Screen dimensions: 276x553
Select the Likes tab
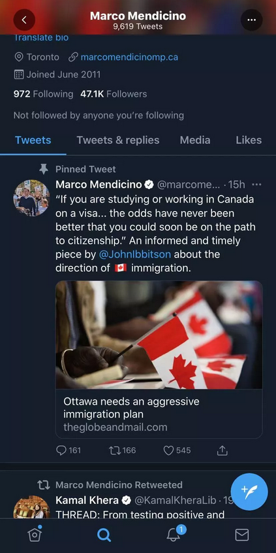click(249, 141)
